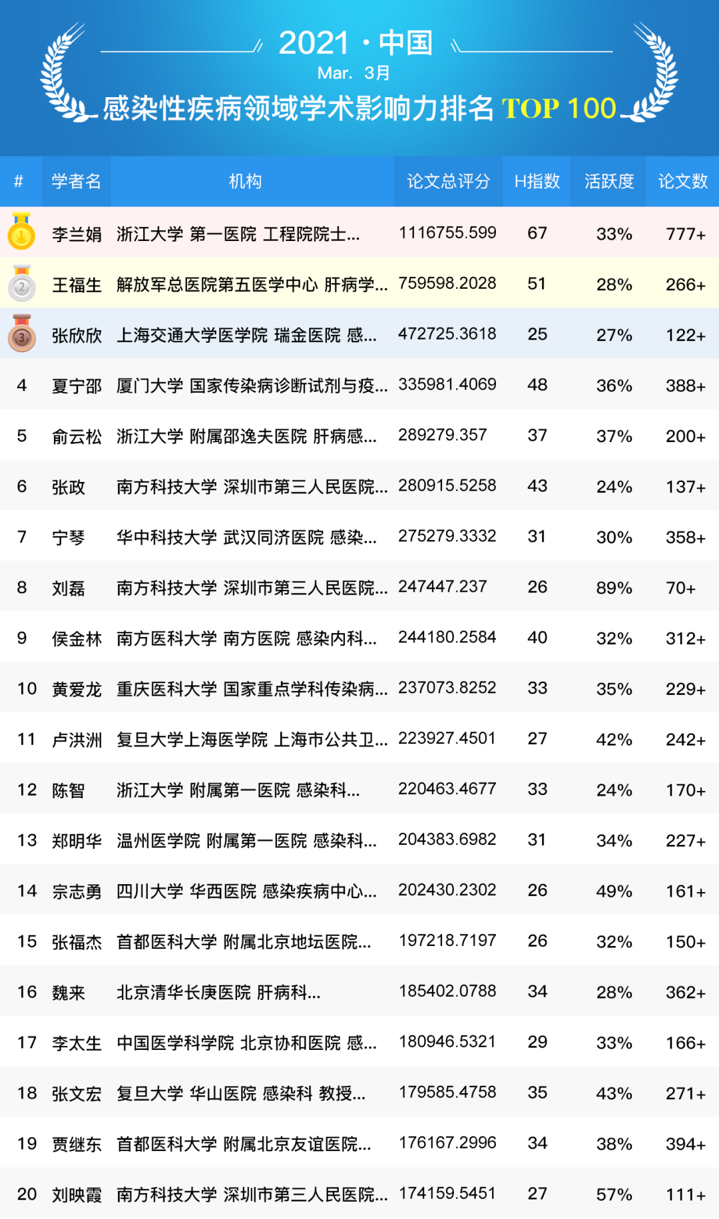This screenshot has width=719, height=1219.
Task: Select the 学者名 column header
Action: click(77, 181)
